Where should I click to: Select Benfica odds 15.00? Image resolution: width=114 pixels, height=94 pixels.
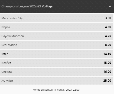click(107, 63)
